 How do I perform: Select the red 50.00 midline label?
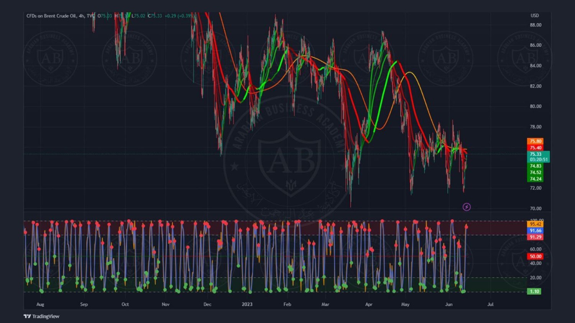coord(535,256)
